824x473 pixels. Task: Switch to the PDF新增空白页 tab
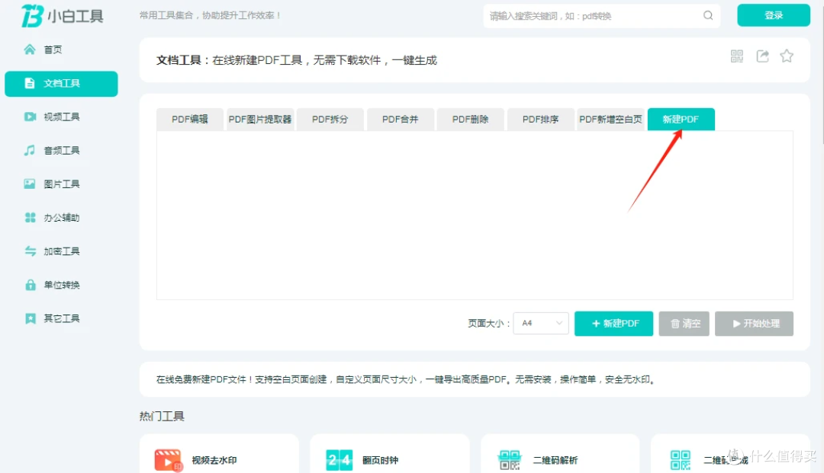610,119
